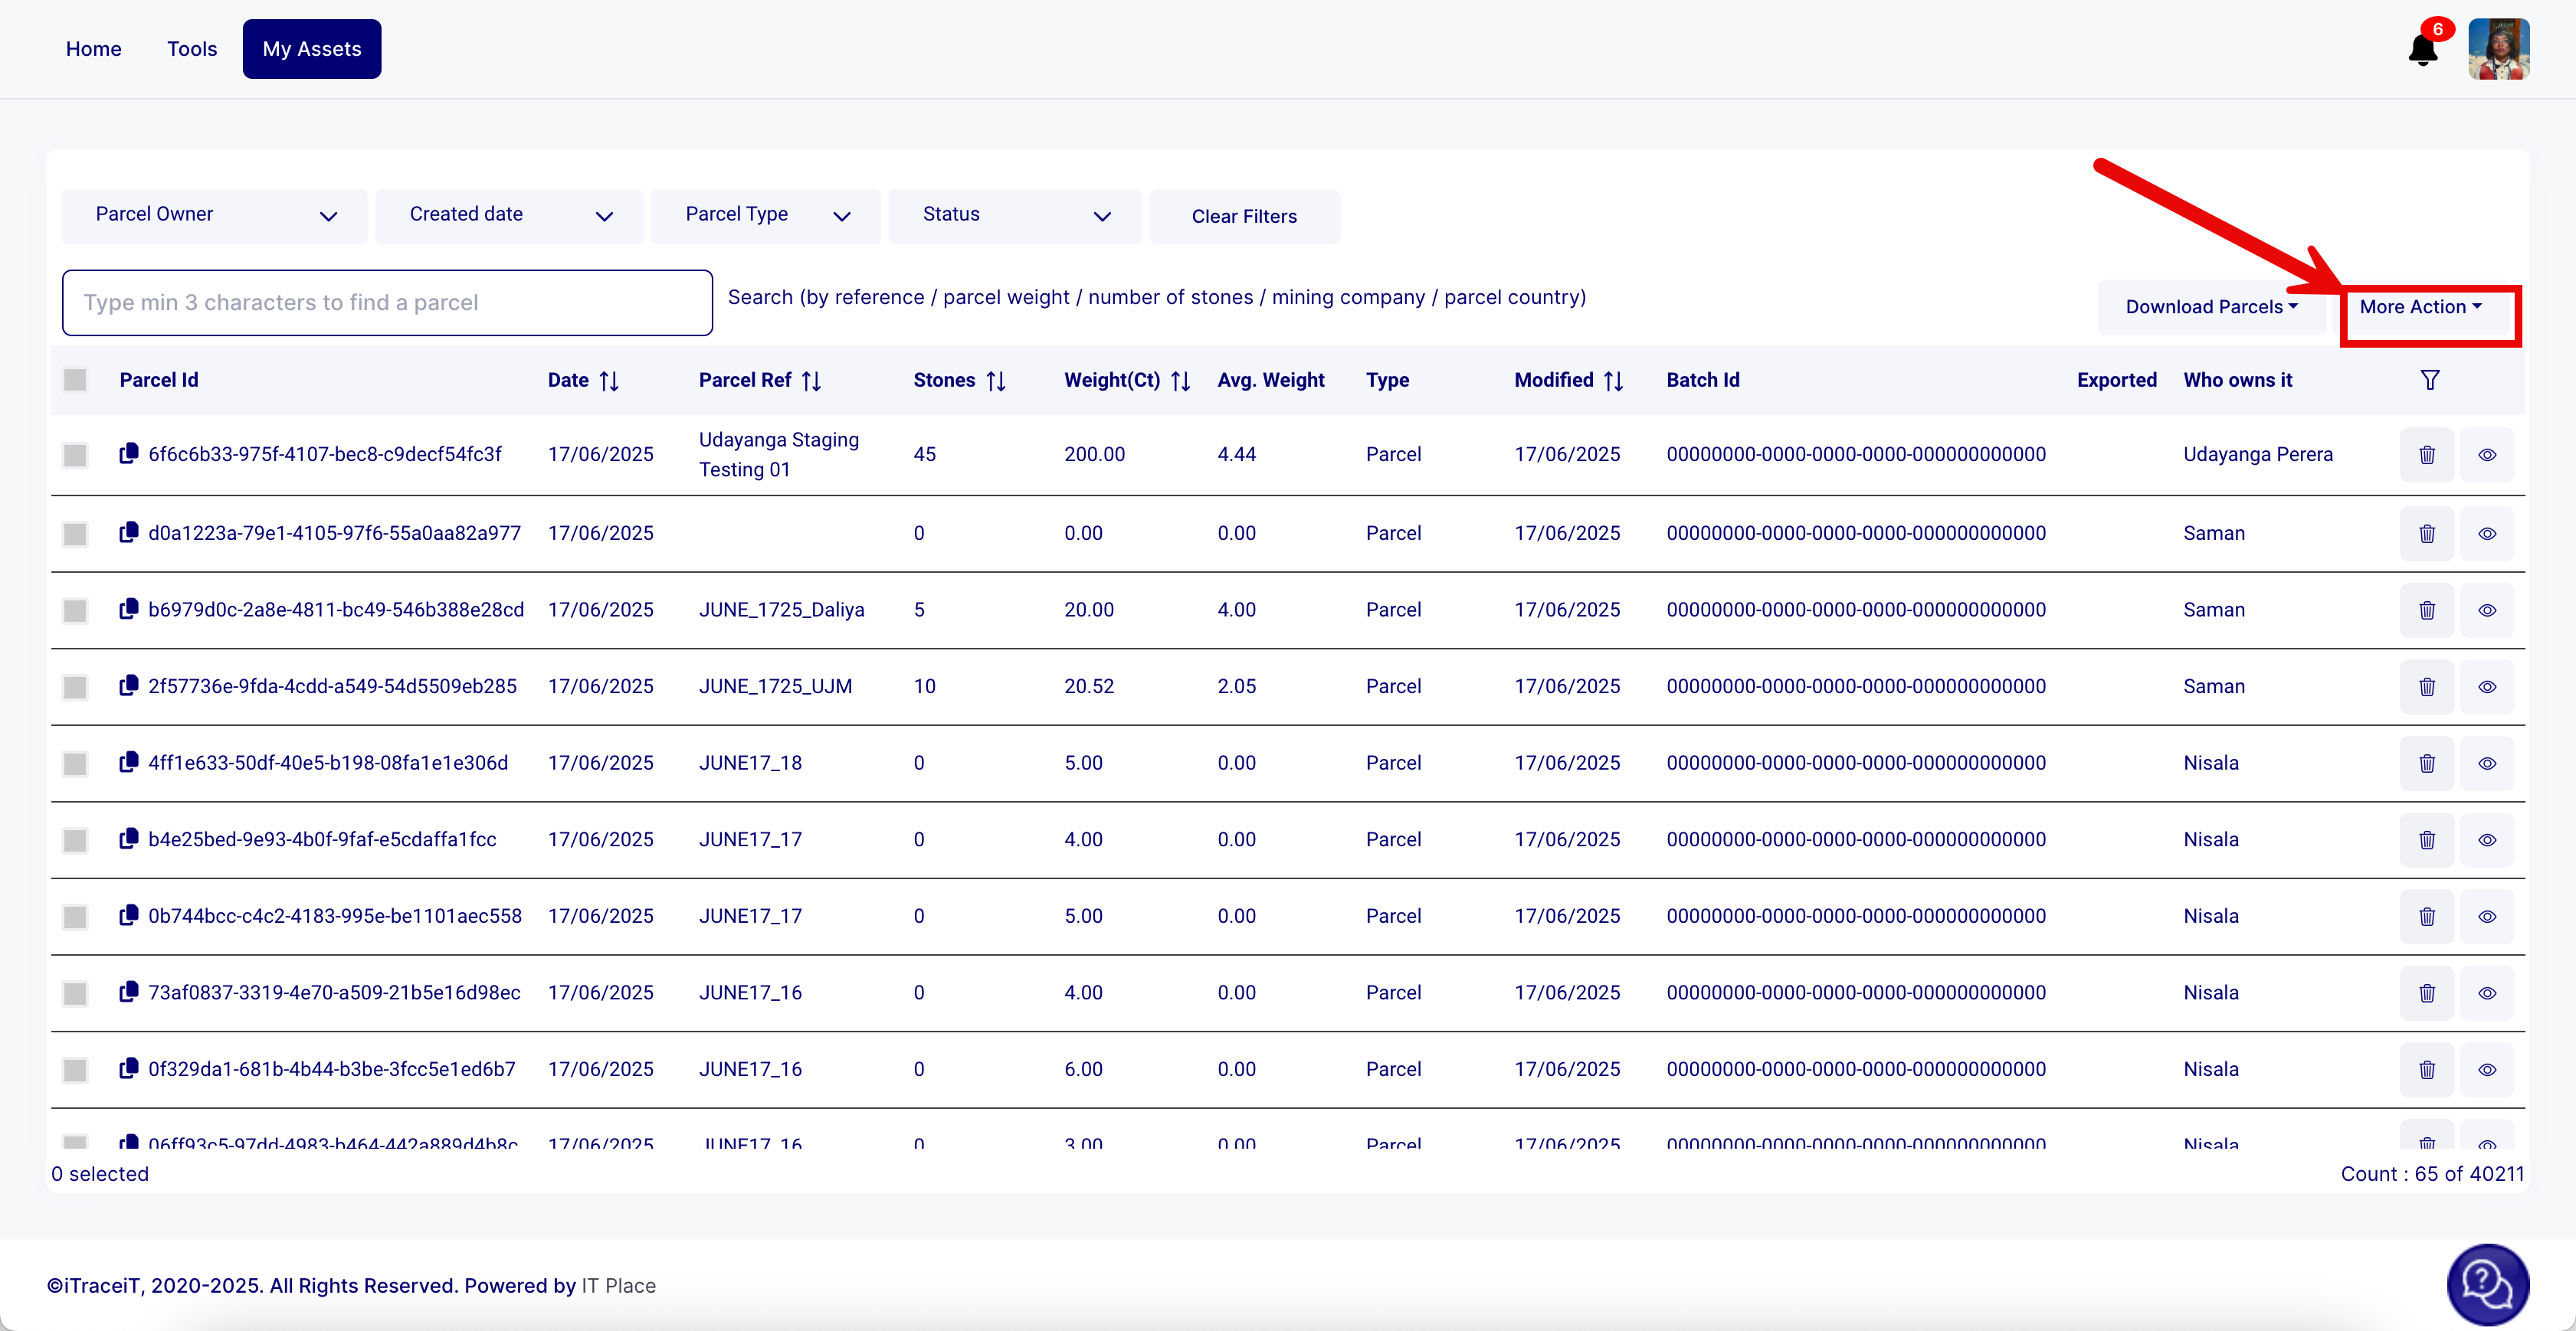Toggle the select-all checkbox in header
The width and height of the screenshot is (2576, 1331).
coord(75,380)
